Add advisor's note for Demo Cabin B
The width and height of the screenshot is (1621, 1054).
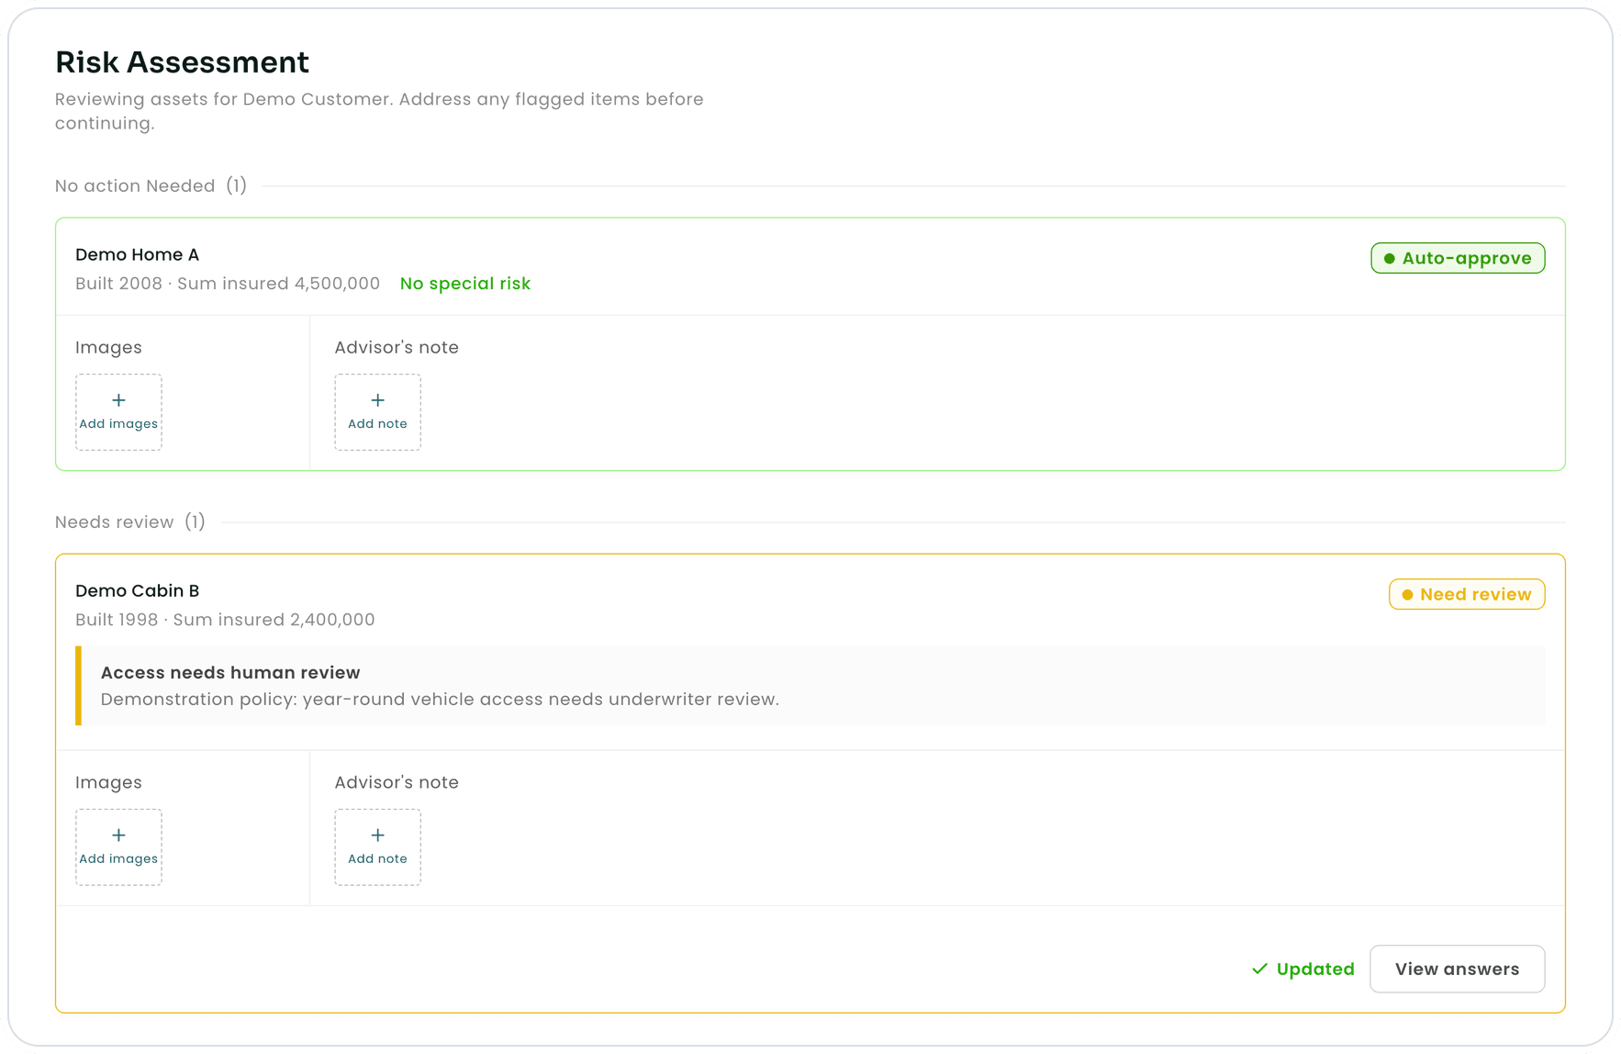tap(377, 847)
